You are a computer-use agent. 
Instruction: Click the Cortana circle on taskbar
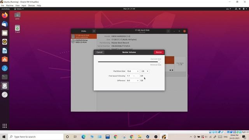(x=67, y=136)
